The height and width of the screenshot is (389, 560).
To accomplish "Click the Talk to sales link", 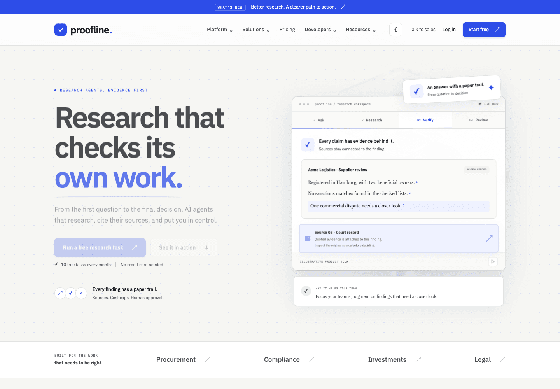I will pyautogui.click(x=422, y=30).
